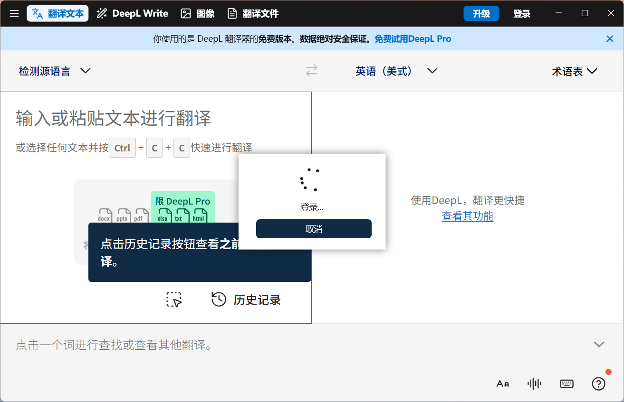
Task: Open the hamburger menu
Action: pos(14,13)
